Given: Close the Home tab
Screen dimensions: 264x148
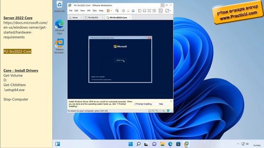Looking at the screenshot, I should 81,18.
